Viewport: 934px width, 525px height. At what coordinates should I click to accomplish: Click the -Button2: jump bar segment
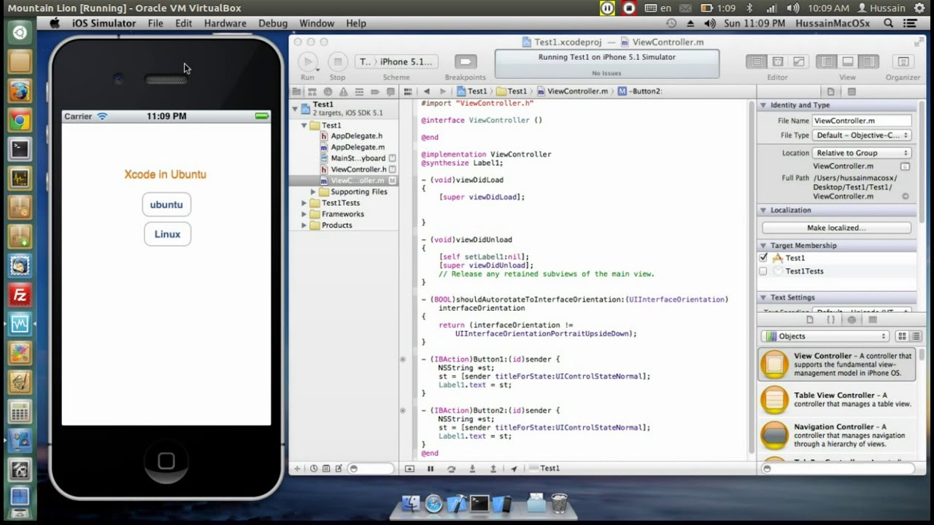click(640, 92)
